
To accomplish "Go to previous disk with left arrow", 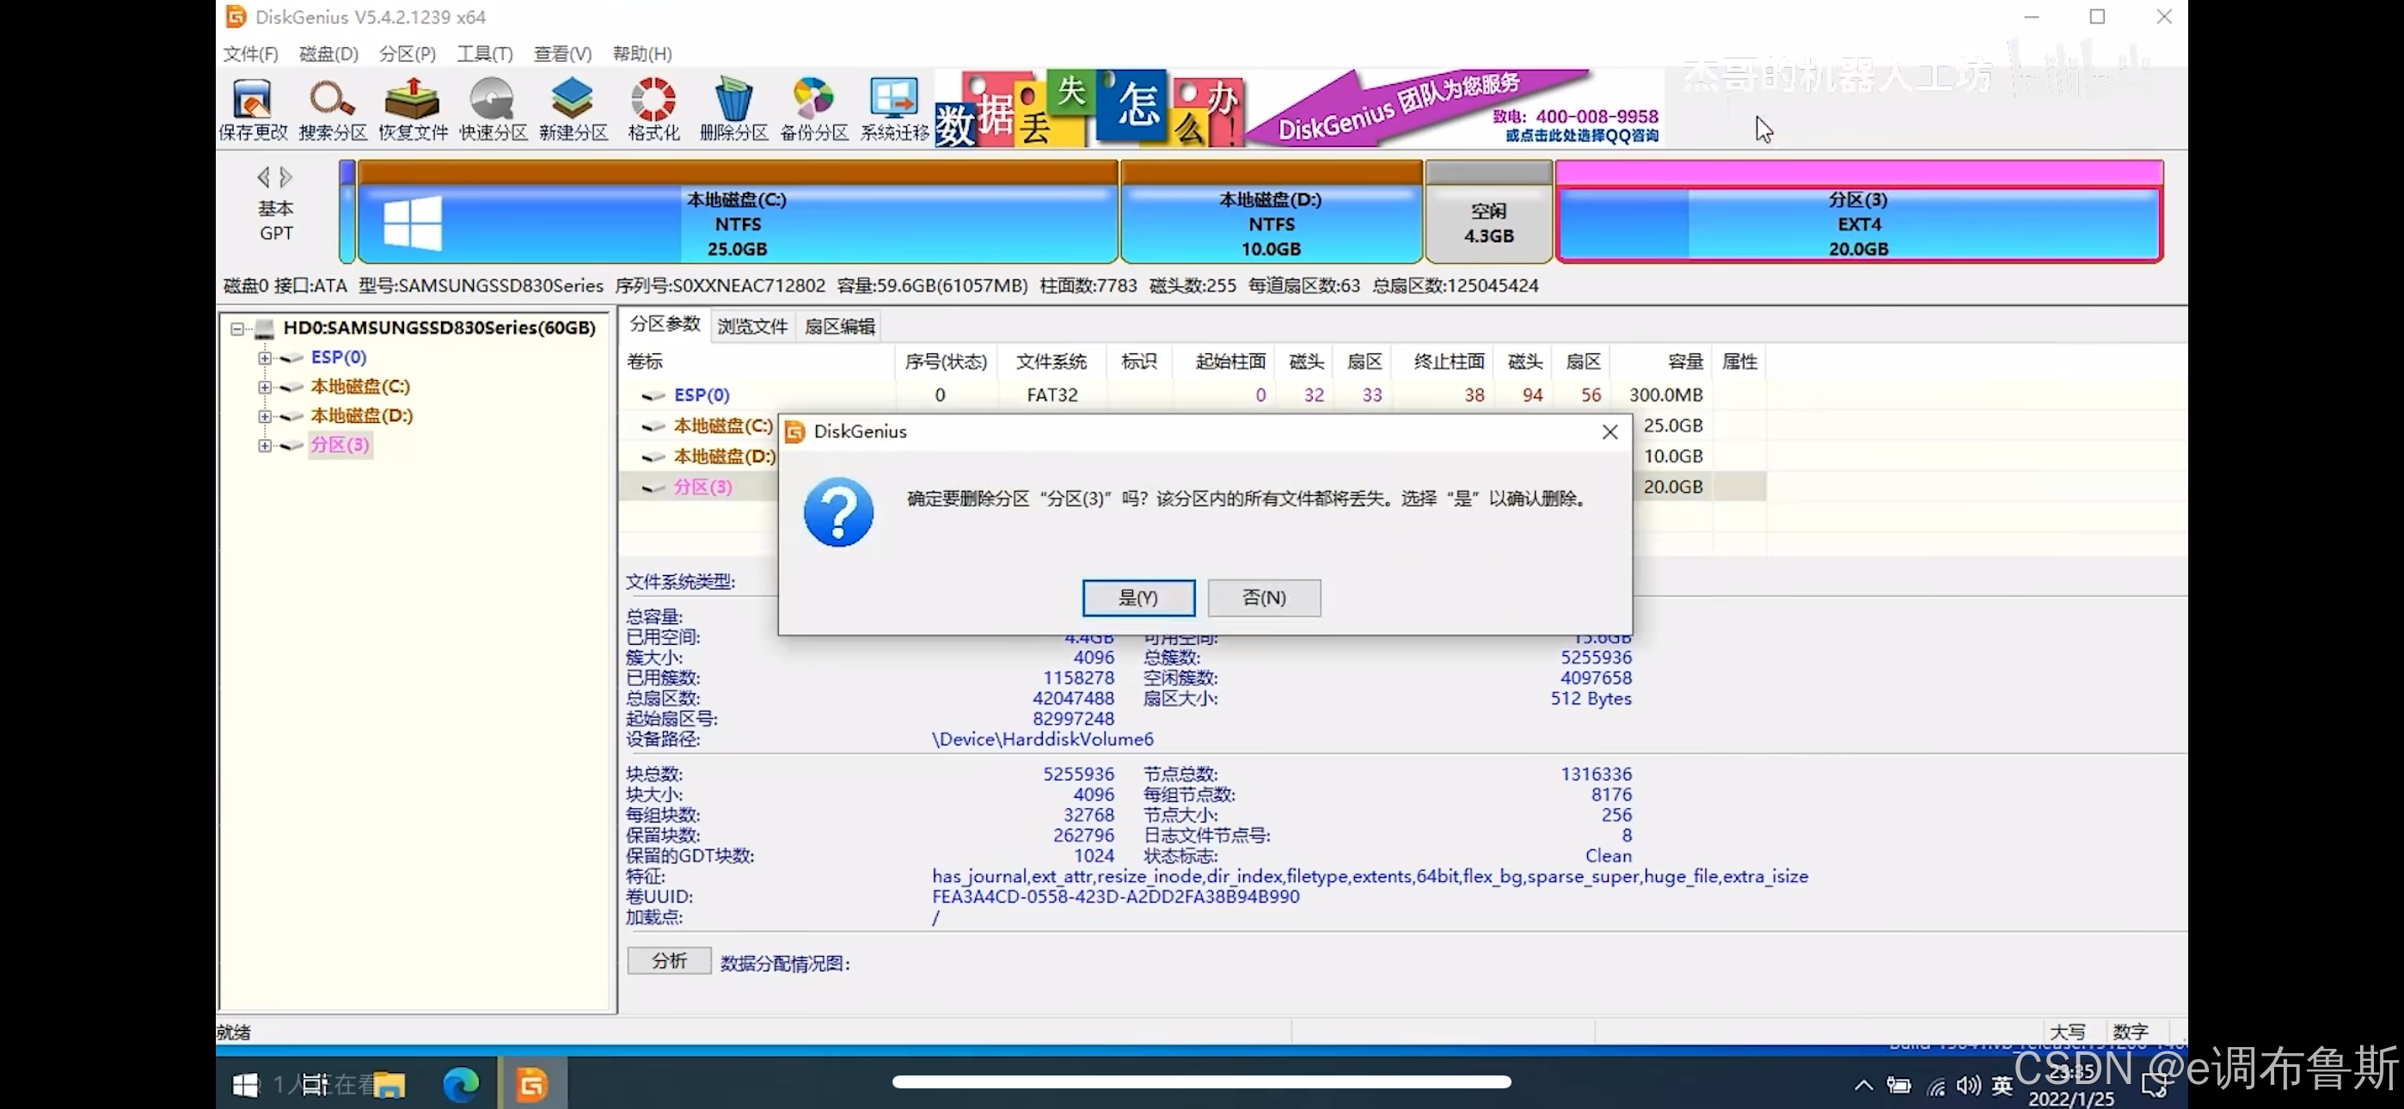I will (x=263, y=176).
